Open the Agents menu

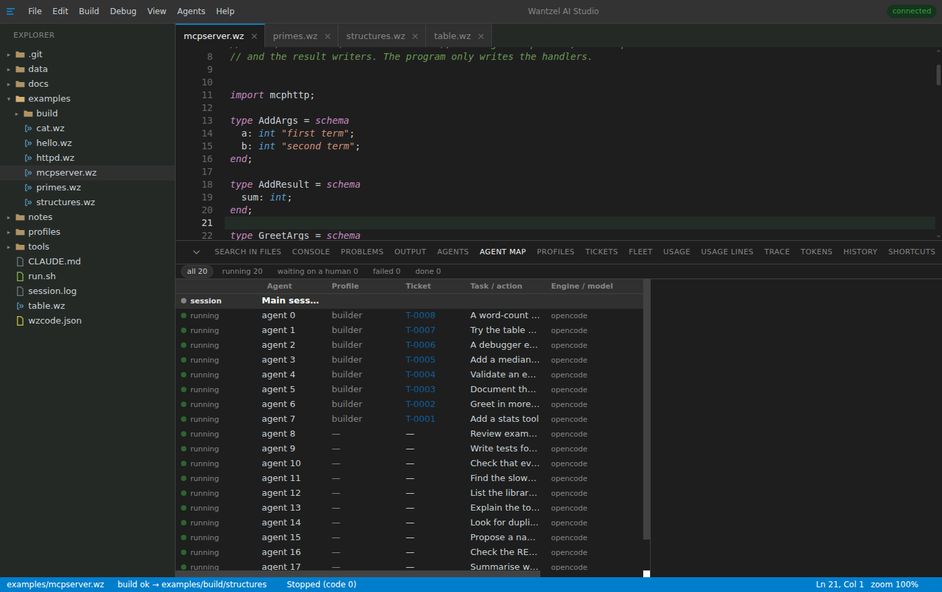191,11
